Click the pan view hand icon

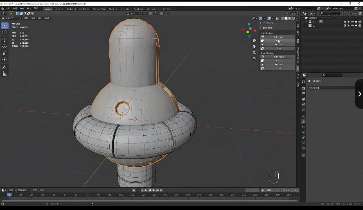click(254, 46)
